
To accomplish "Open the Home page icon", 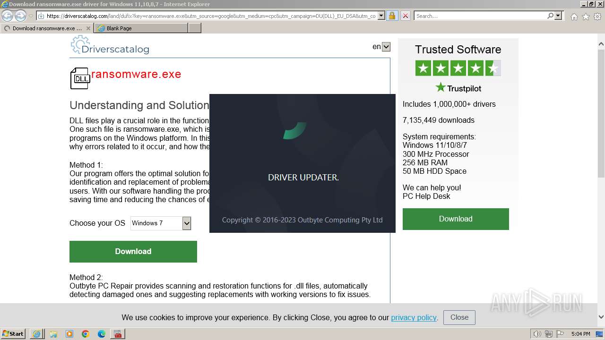I will point(574,17).
